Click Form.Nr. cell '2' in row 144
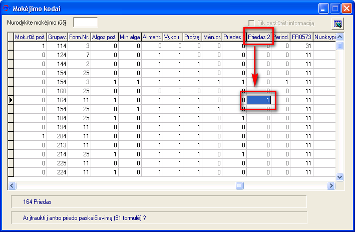355x232 pixels. [x=79, y=64]
